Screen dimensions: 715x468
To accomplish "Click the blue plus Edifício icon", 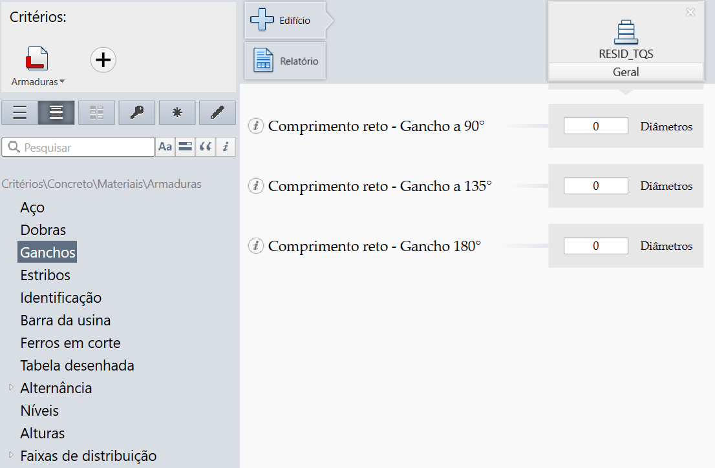I will point(262,19).
